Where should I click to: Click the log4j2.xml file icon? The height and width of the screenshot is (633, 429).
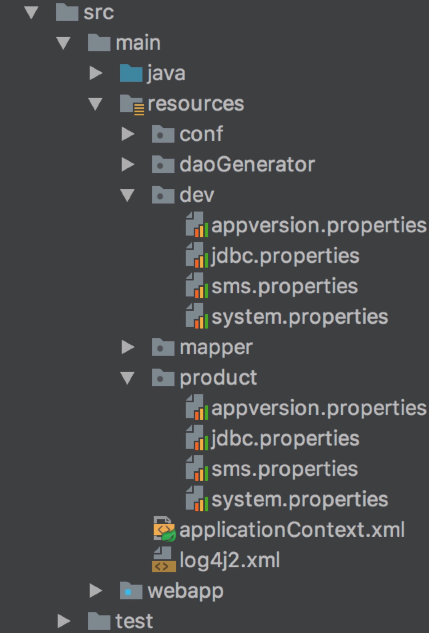point(164,560)
